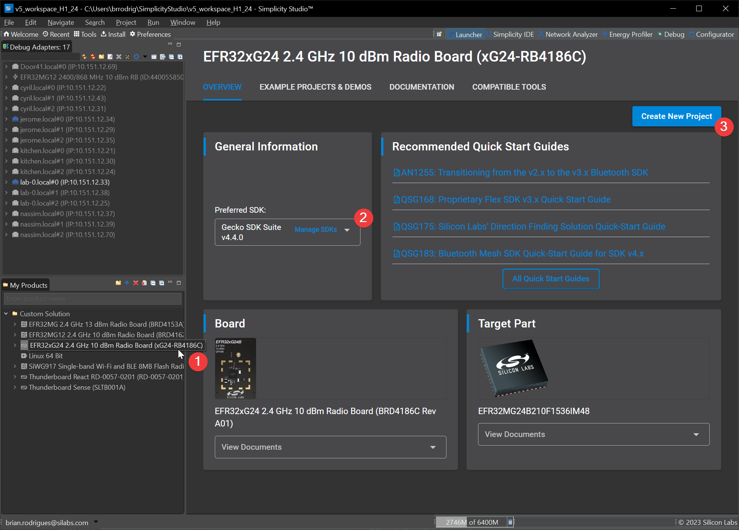Click the Silicon Labs chip image
The width and height of the screenshot is (739, 530).
(x=514, y=368)
